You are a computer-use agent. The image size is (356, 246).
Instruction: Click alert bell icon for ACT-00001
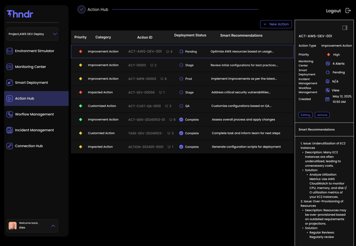point(152,65)
